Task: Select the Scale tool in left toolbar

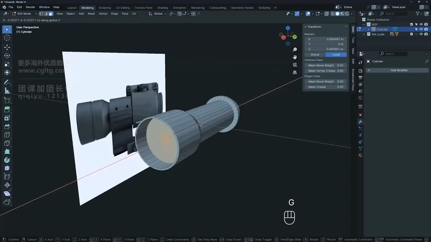Action: pyautogui.click(x=7, y=64)
